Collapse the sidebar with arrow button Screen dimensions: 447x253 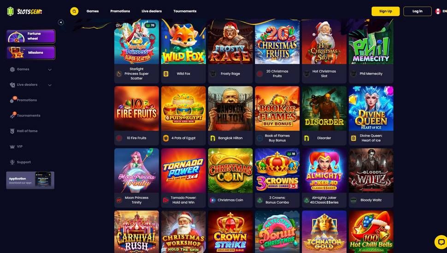61,22
